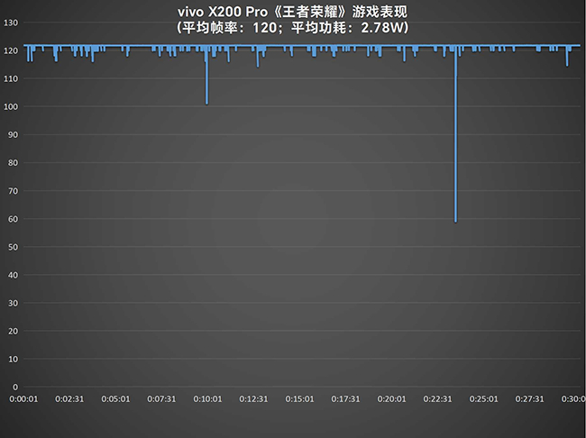The height and width of the screenshot is (438, 586).
Task: Click the x-axis time label 0:15:01
Action: [299, 399]
